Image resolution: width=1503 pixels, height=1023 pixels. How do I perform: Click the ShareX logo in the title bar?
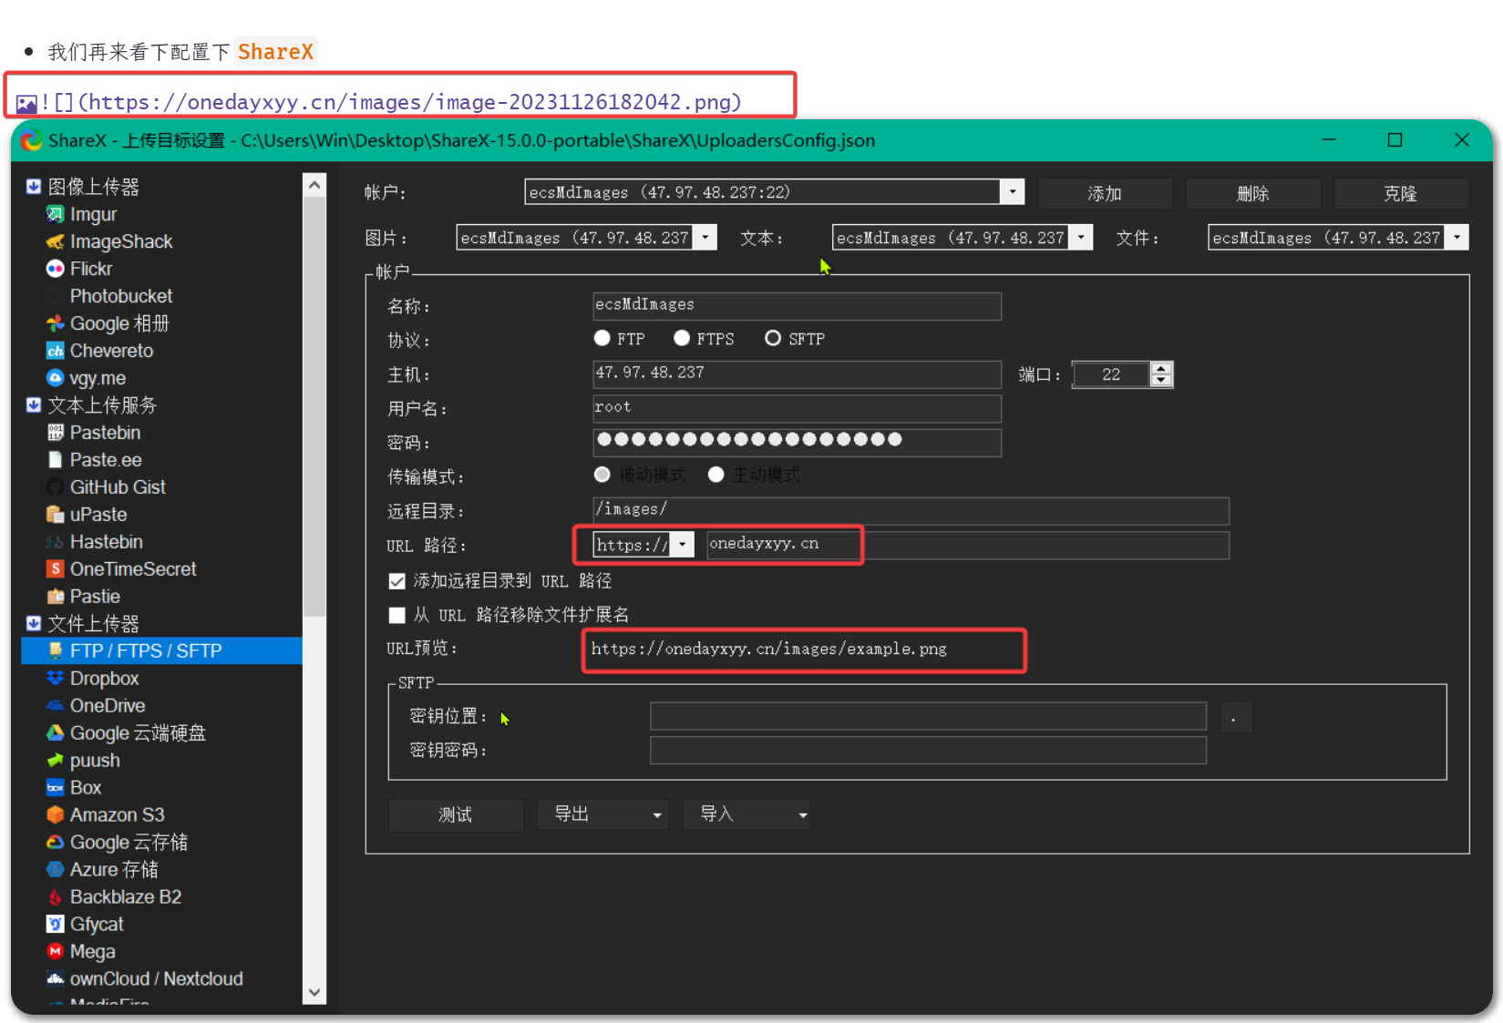tap(32, 140)
